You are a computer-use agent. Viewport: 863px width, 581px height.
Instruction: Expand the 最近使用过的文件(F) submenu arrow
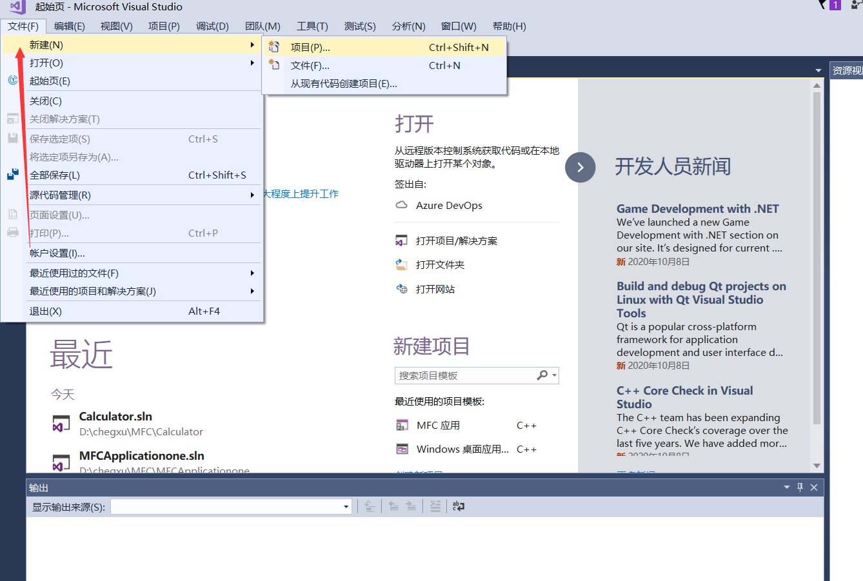pos(252,273)
